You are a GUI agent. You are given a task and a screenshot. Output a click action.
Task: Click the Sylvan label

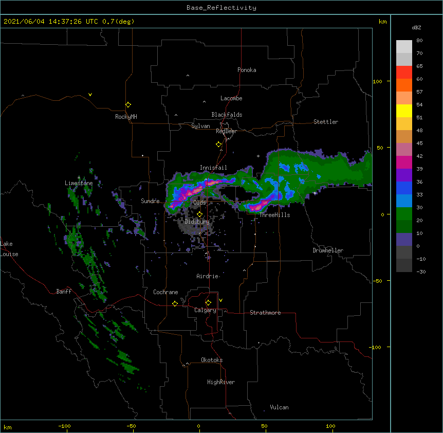click(200, 126)
